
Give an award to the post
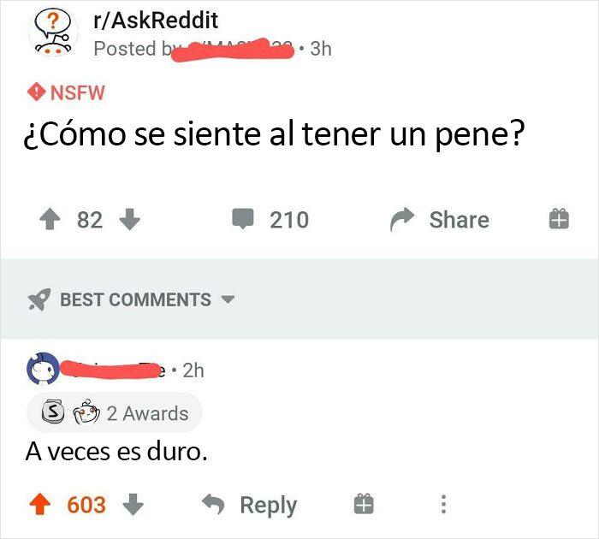coord(558,220)
